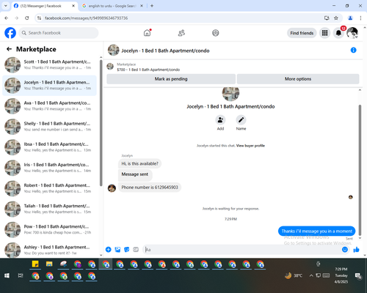The height and width of the screenshot is (293, 367).
Task: Open the account profile picture menu
Action: tap(352, 33)
